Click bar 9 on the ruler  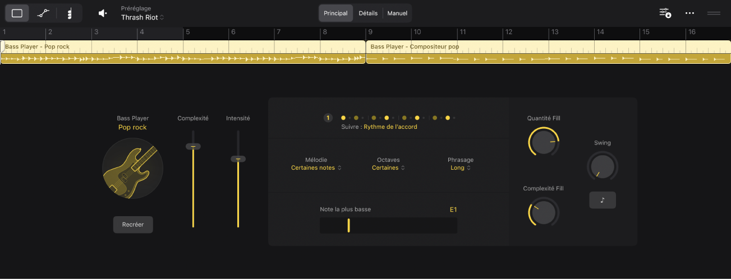370,32
